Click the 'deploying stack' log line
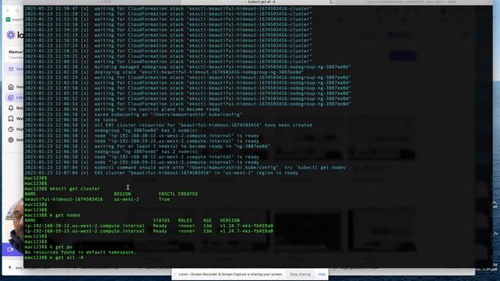Image resolution: width=500 pixels, height=281 pixels. click(164, 72)
